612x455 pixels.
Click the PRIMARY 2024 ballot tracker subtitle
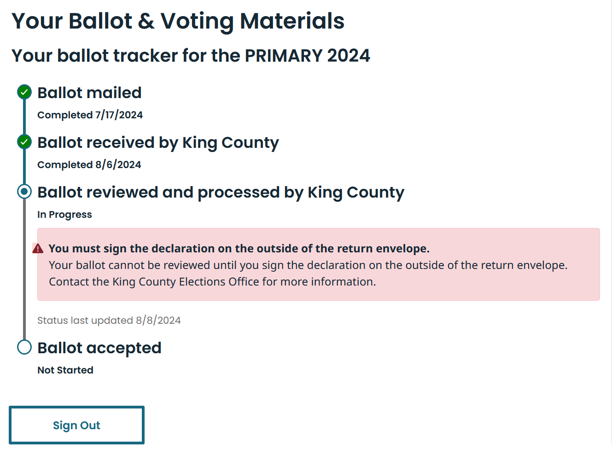coord(191,56)
